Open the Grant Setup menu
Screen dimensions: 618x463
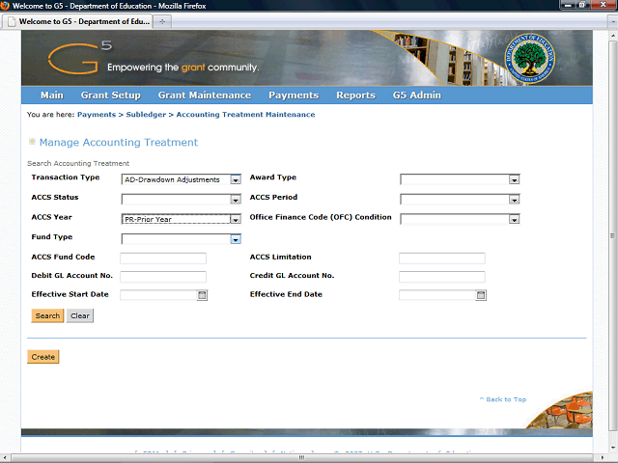click(x=111, y=95)
